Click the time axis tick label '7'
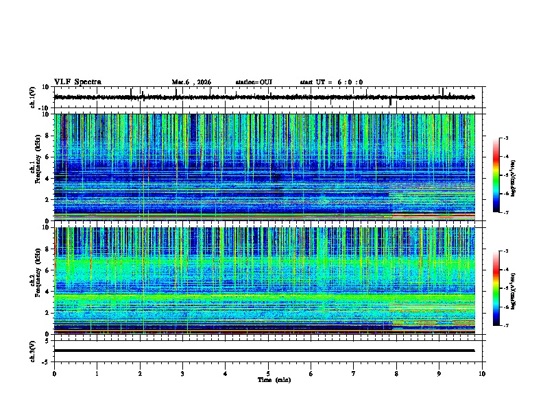The width and height of the screenshot is (543, 419). [x=354, y=374]
